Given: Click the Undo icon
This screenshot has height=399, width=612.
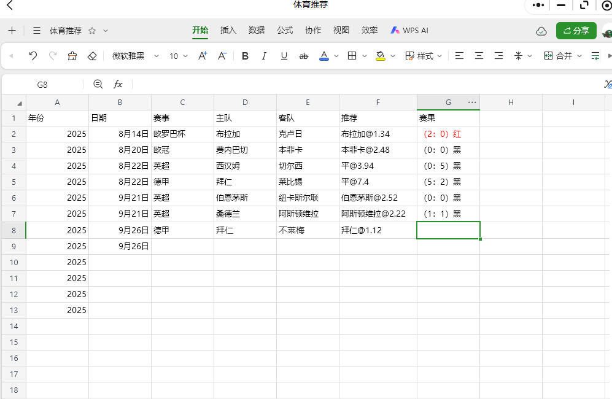Looking at the screenshot, I should pyautogui.click(x=34, y=55).
